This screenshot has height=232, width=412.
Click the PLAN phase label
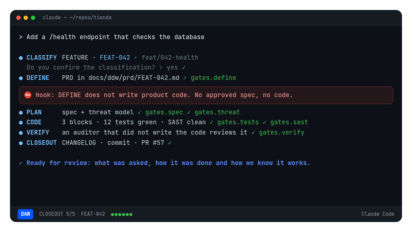(x=34, y=112)
